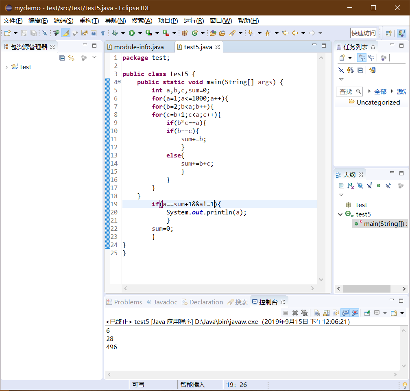This screenshot has height=391, width=410.
Task: Clear the console output
Action: pyautogui.click(x=317, y=313)
